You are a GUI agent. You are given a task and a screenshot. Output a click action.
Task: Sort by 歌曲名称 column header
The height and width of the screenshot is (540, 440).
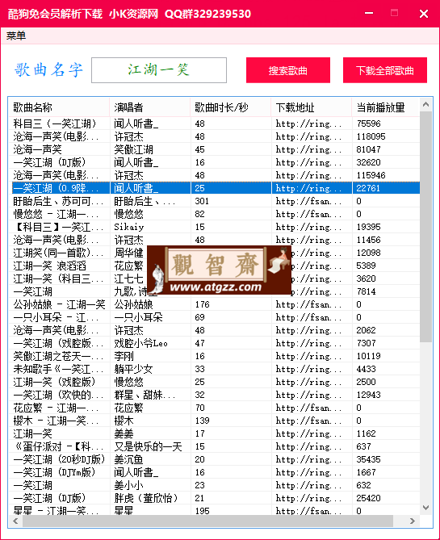[59, 107]
